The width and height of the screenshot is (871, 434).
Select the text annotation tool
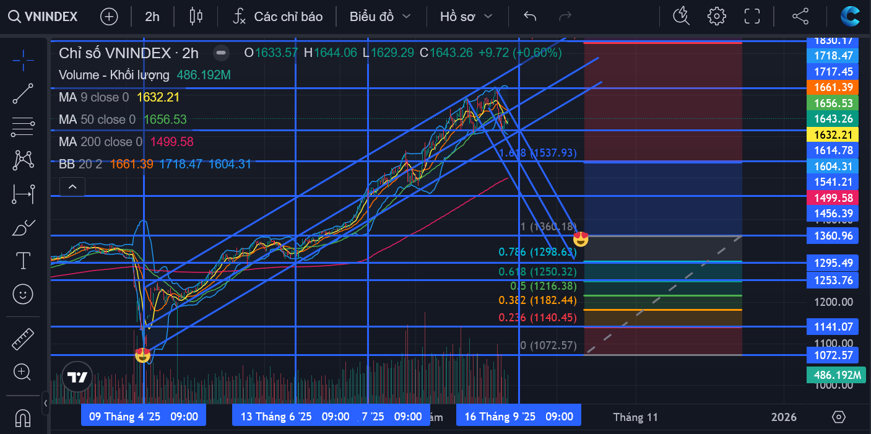tap(23, 261)
